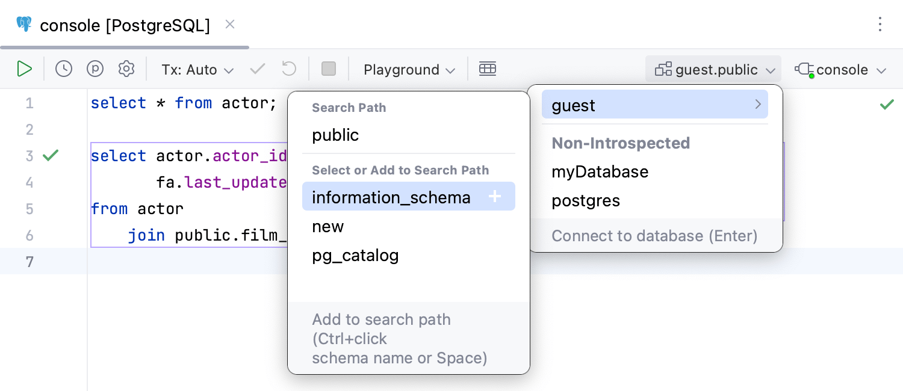Select the console [PostgreSQL] tab
The height and width of the screenshot is (391, 903).
point(123,25)
